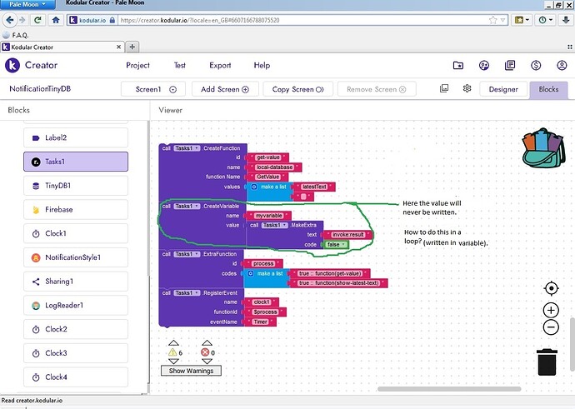Go to next error with down triangle
The height and width of the screenshot is (409, 575).
pyautogui.click(x=207, y=361)
